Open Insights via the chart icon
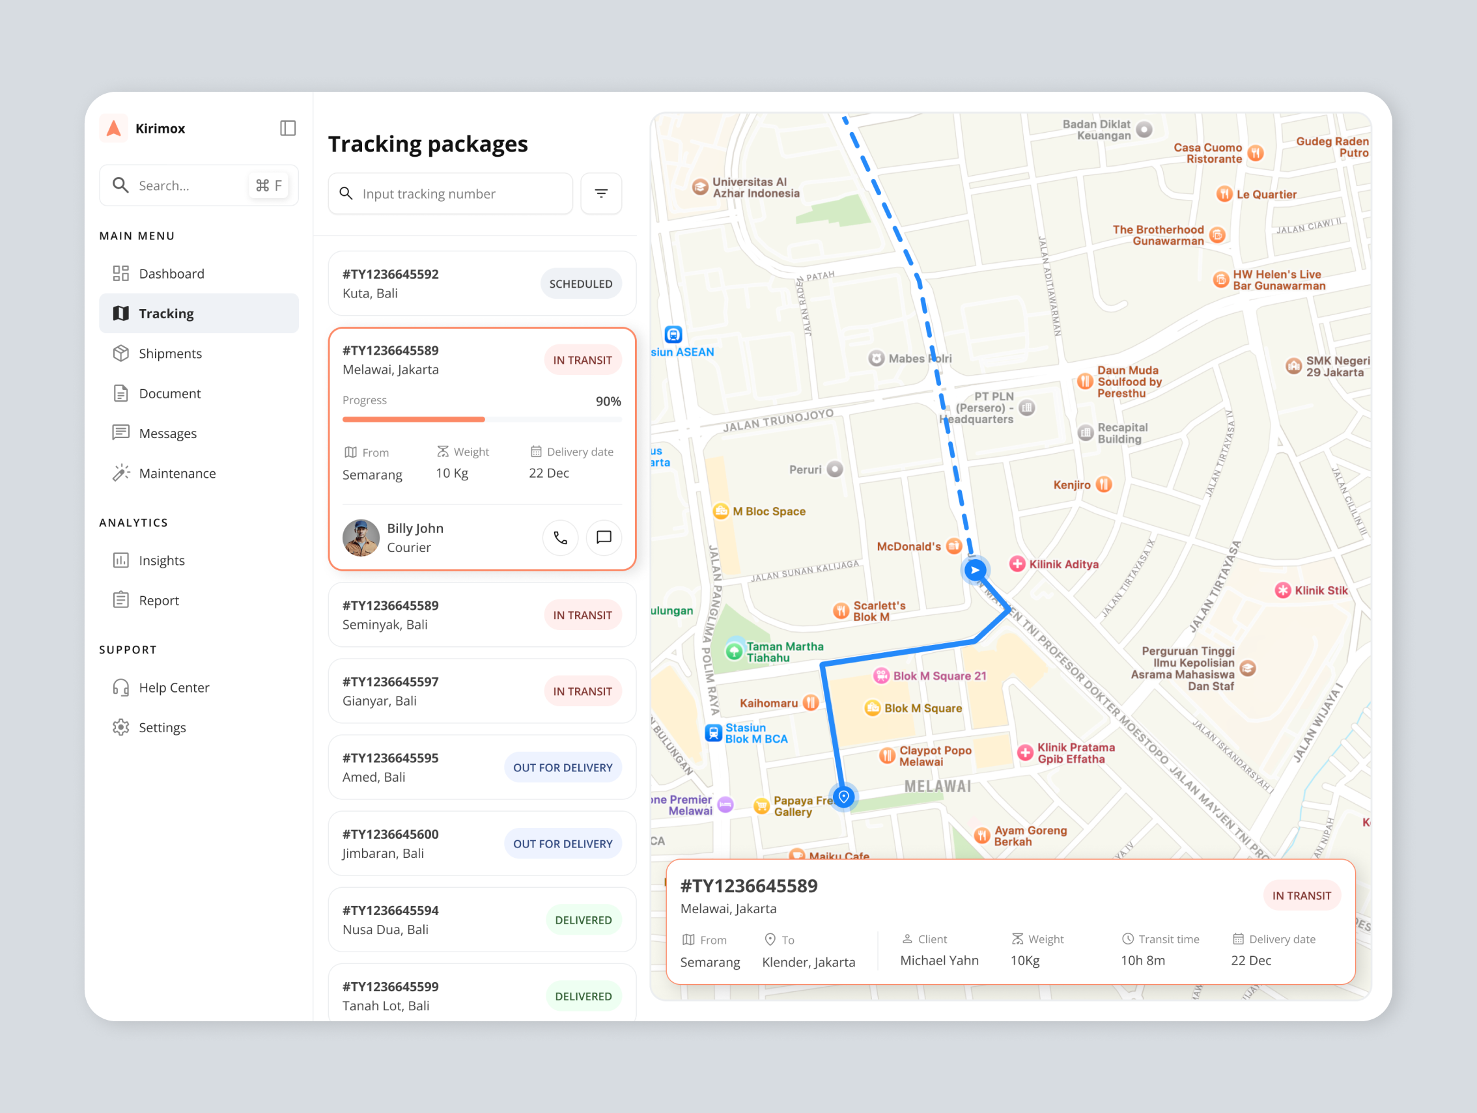The width and height of the screenshot is (1477, 1113). pos(121,560)
